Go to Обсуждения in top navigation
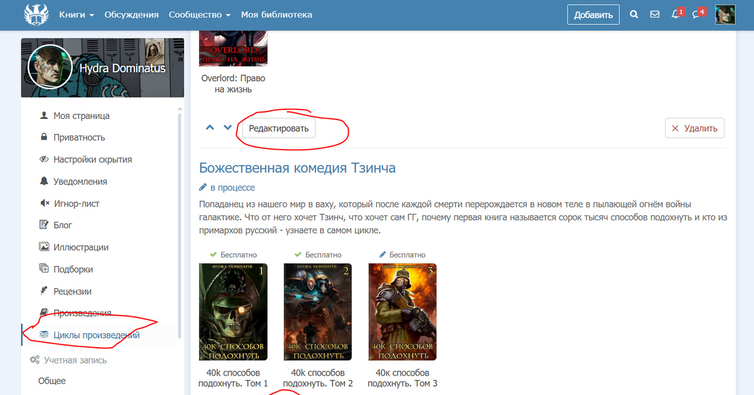 click(x=132, y=14)
